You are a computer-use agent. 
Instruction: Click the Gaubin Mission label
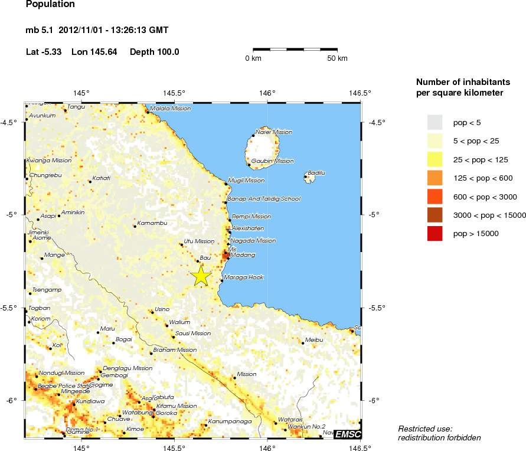point(272,161)
